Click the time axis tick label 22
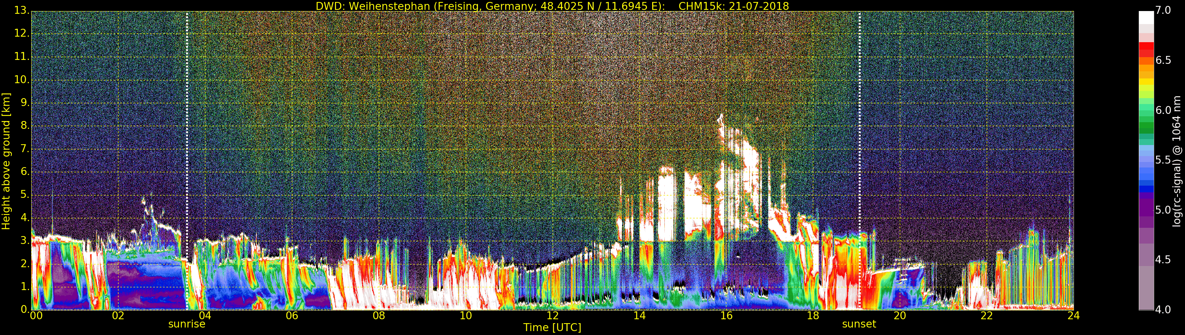This screenshot has height=335, width=1185. [987, 316]
